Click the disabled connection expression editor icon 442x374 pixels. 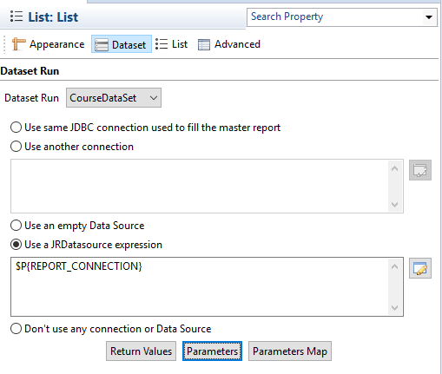pyautogui.click(x=420, y=170)
